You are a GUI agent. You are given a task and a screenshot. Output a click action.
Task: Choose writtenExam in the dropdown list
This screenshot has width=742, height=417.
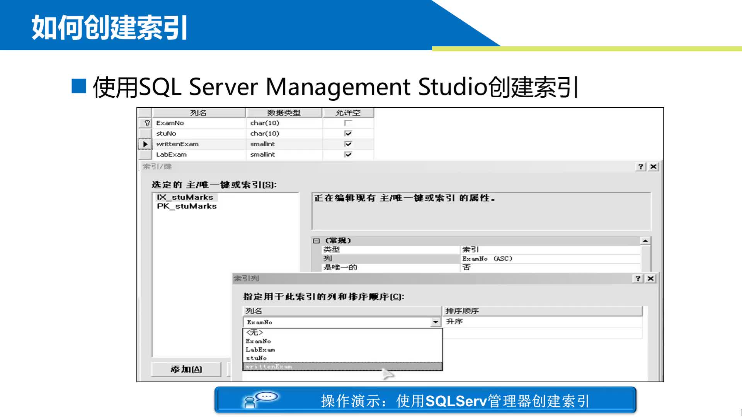342,367
